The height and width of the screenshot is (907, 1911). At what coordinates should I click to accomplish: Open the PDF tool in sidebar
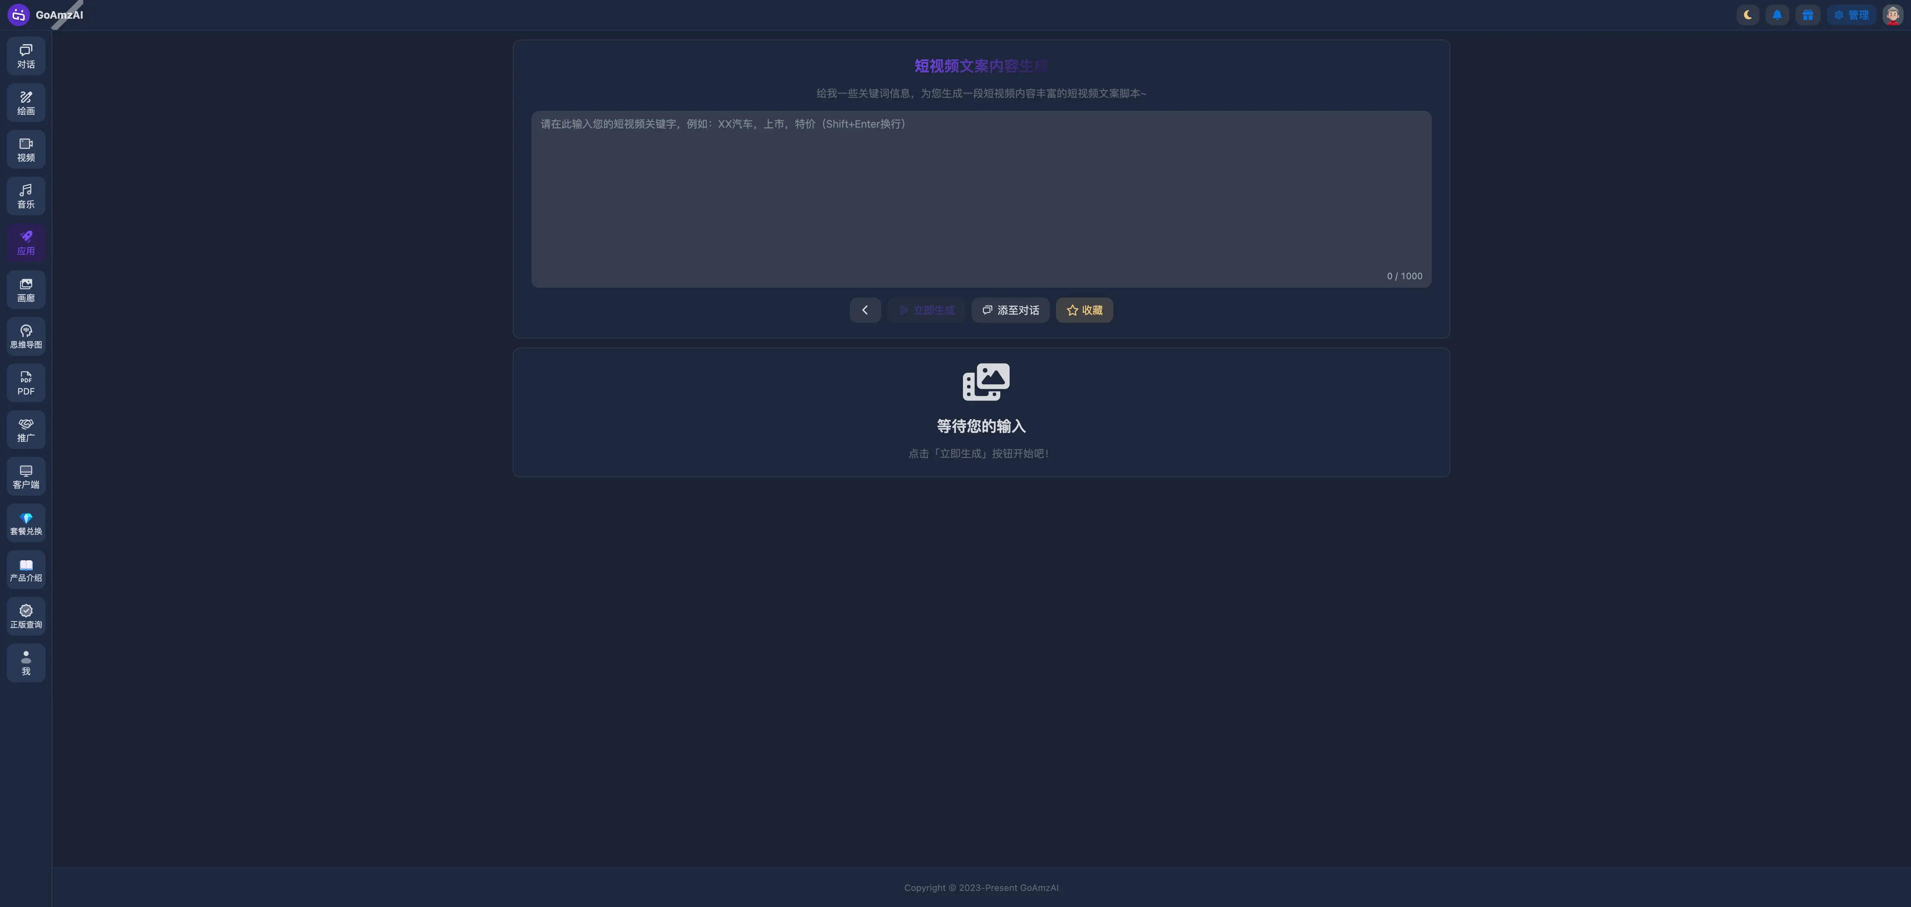[26, 383]
